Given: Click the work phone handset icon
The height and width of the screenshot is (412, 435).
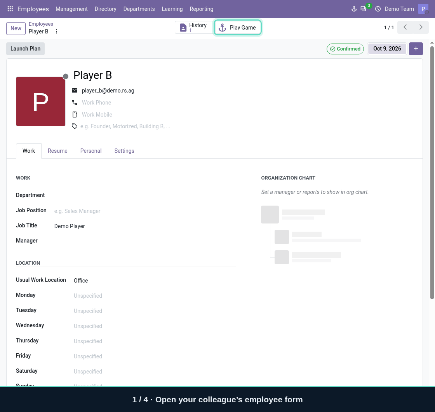Looking at the screenshot, I should point(75,103).
